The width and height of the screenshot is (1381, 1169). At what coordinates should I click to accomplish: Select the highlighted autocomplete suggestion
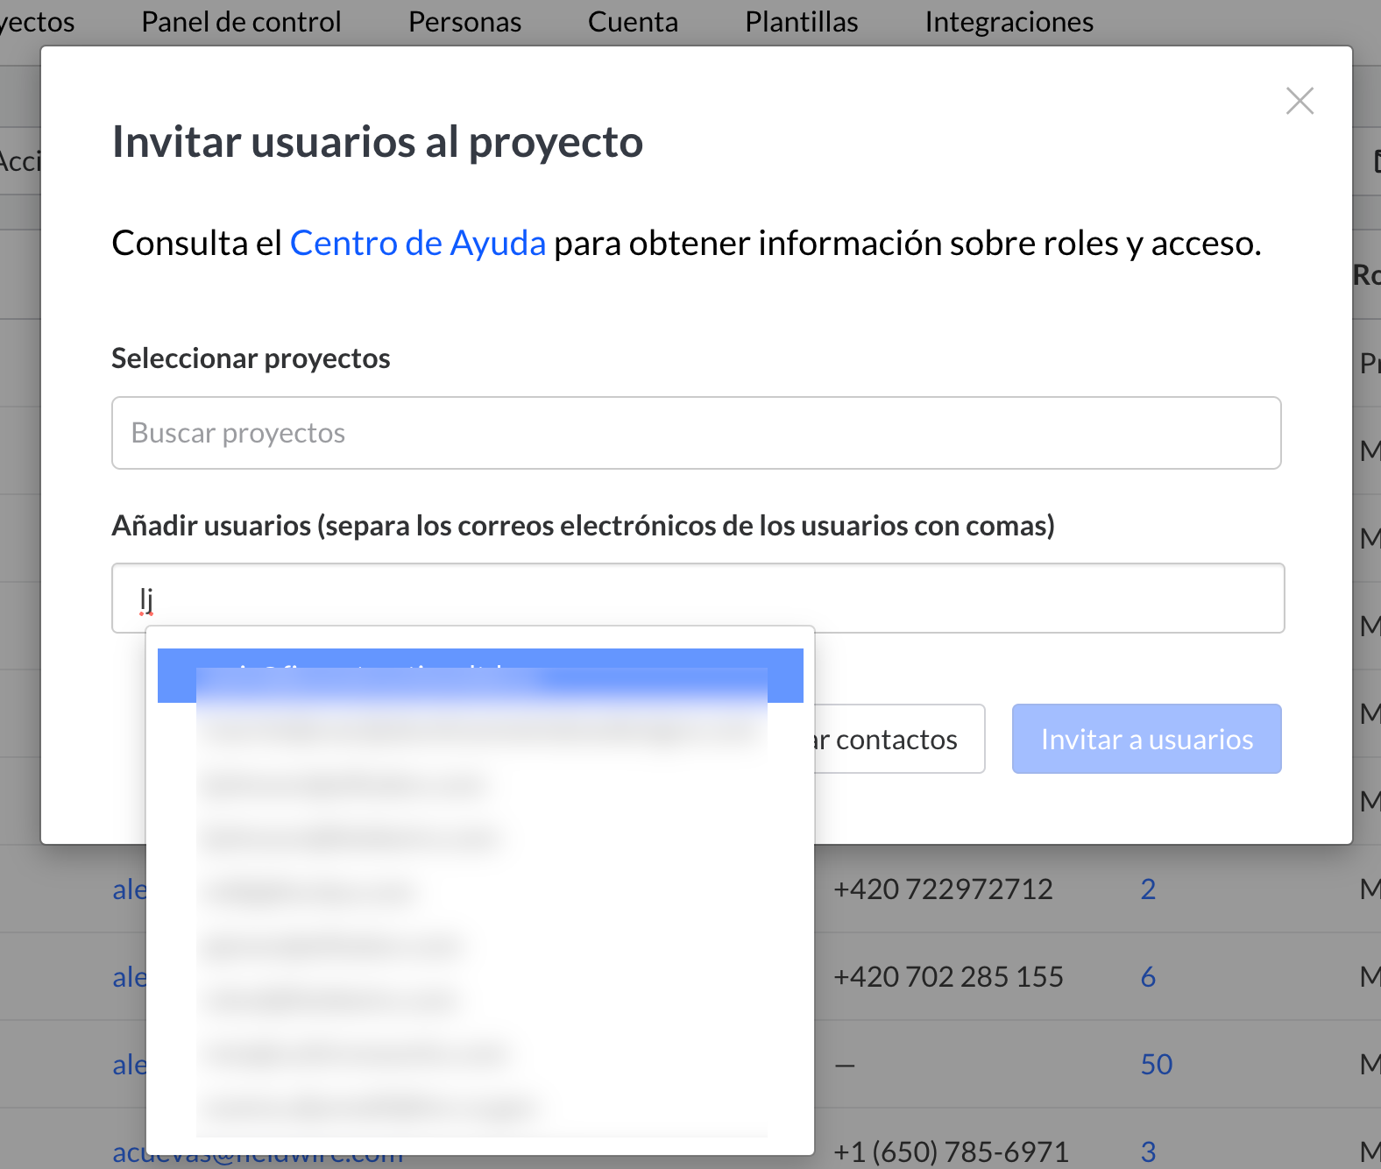click(x=480, y=676)
